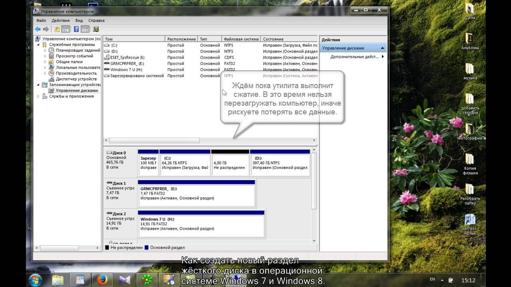Select Управление дисками in the tree
Image resolution: width=511 pixels, height=287 pixels.
click(x=77, y=90)
